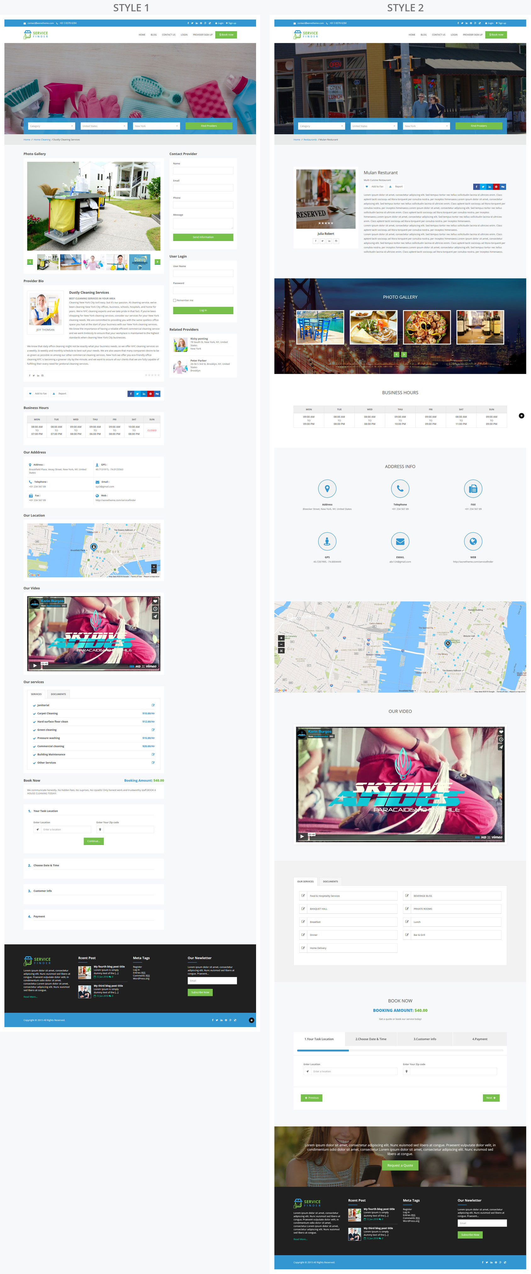
Task: Click the Telephone circle icon in Address Info
Action: click(400, 489)
